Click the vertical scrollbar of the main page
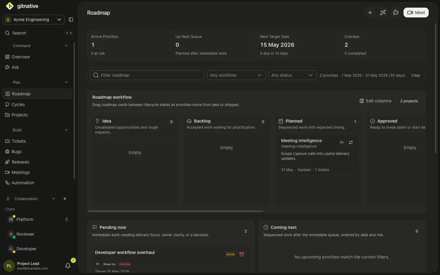440x275 pixels. pos(436,88)
